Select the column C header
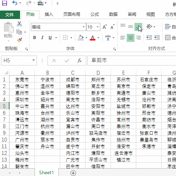Image resolution: width=176 pixels, height=176 pixels. [73, 73]
